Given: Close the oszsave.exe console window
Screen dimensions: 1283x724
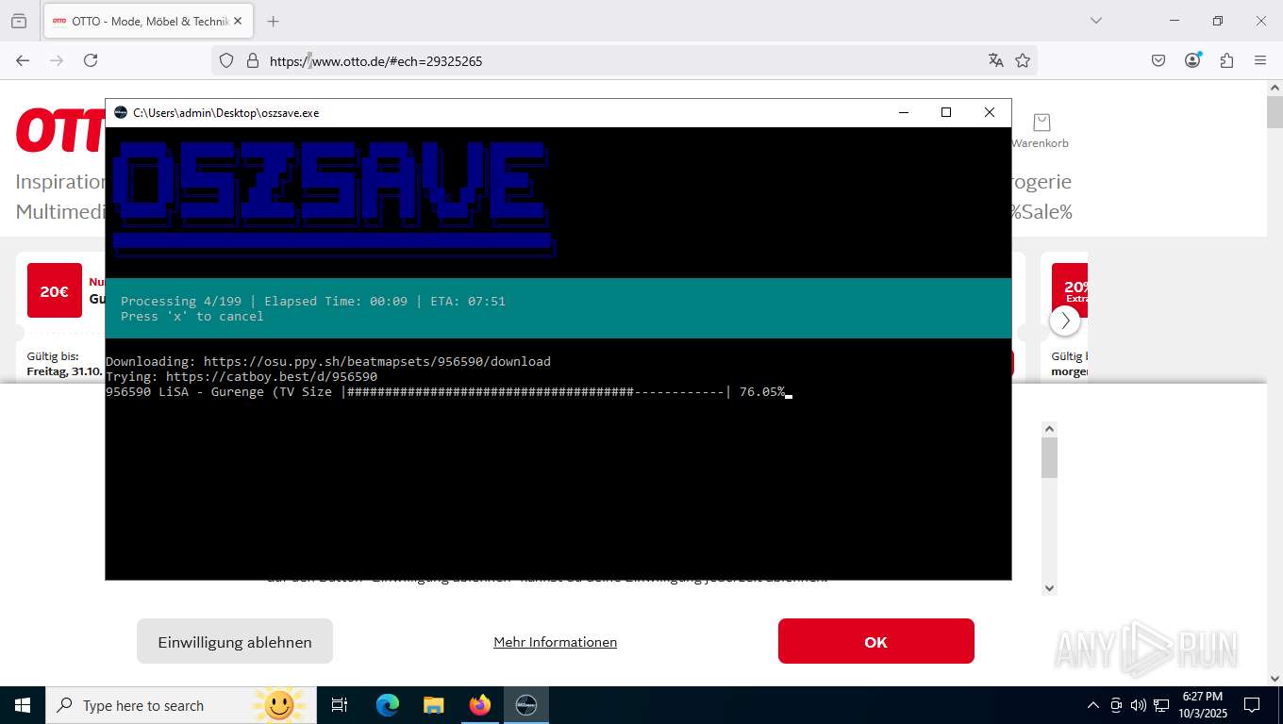Looking at the screenshot, I should pos(989,112).
